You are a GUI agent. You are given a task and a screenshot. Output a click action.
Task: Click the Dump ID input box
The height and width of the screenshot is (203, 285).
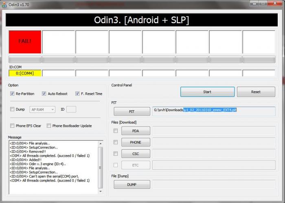pyautogui.click(x=71, y=109)
